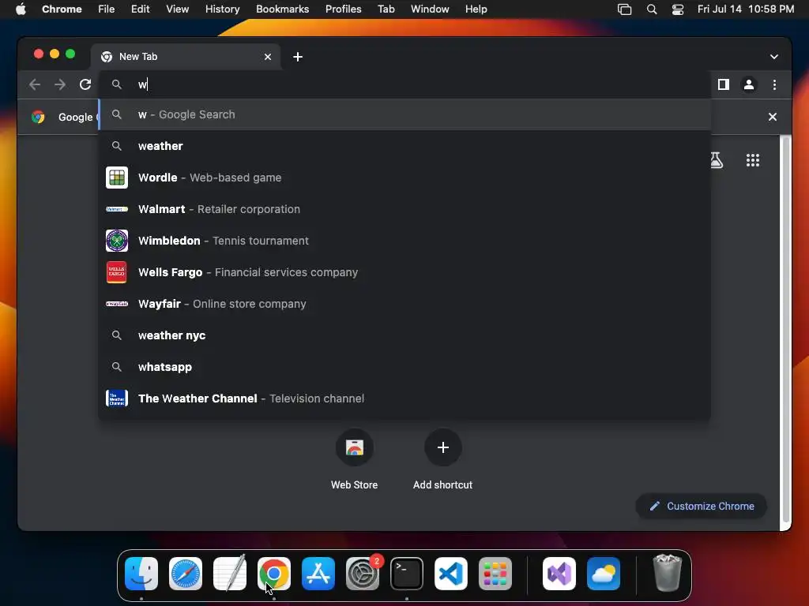Image resolution: width=809 pixels, height=606 pixels.
Task: Open the Tab menu
Action: (x=386, y=9)
